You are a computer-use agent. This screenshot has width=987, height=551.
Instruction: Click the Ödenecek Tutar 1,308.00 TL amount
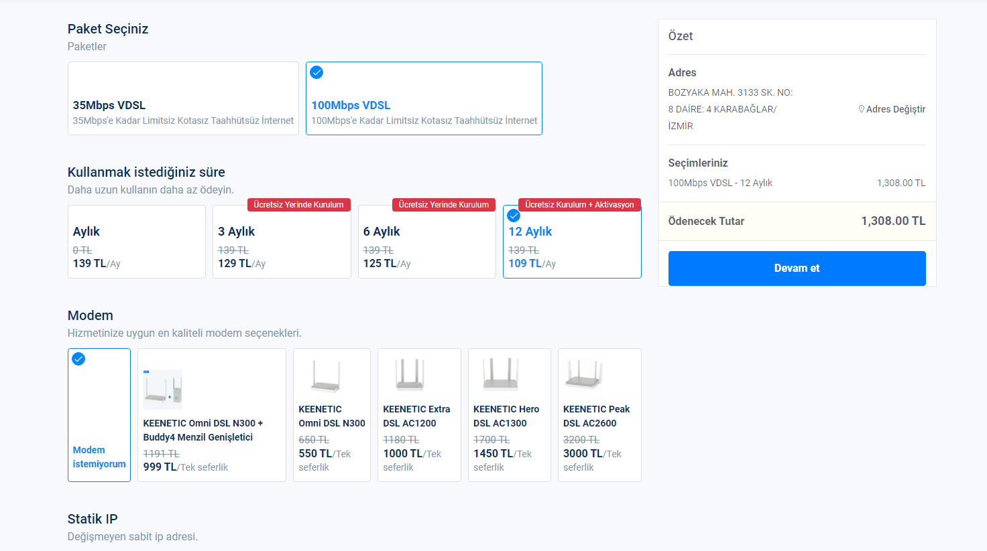pyautogui.click(x=893, y=221)
